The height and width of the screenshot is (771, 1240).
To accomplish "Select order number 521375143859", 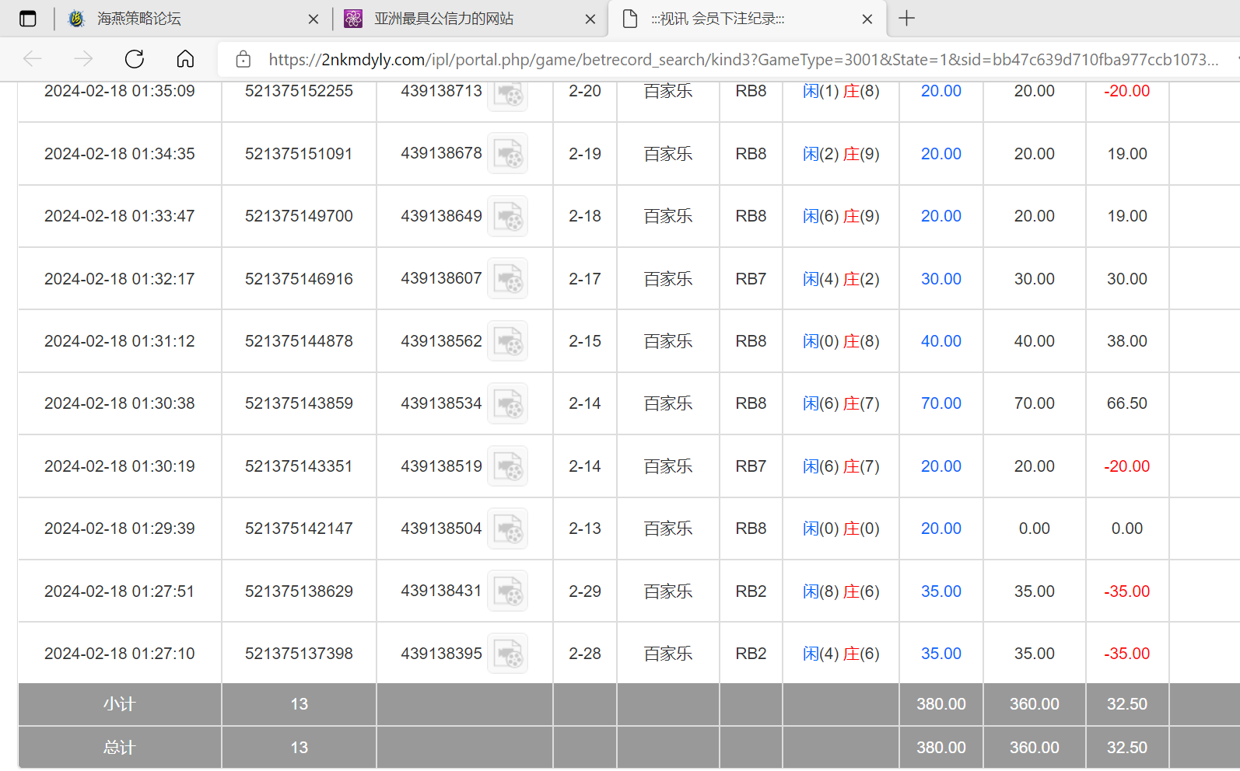I will pos(299,403).
